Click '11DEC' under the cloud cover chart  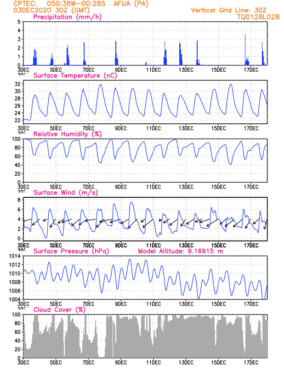(x=153, y=362)
